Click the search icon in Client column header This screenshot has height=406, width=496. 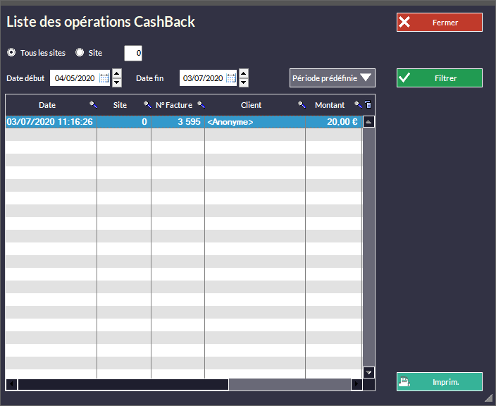point(301,105)
